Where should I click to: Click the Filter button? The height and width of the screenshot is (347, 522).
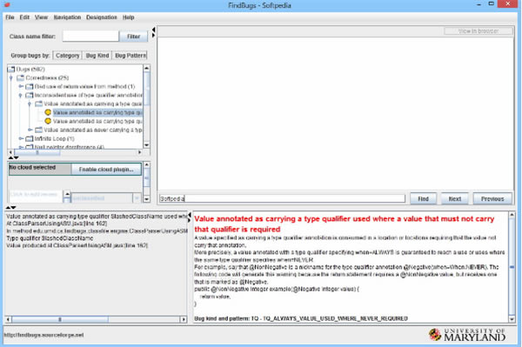(x=133, y=37)
